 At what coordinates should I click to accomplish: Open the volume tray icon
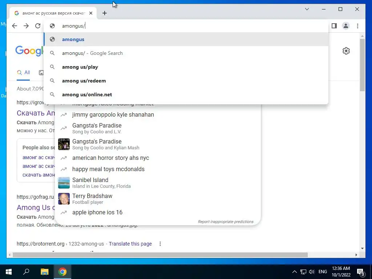(x=312, y=272)
